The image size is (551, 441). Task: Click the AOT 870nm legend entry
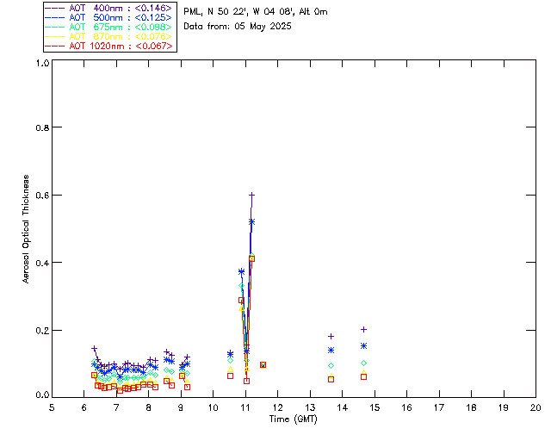tap(108, 36)
